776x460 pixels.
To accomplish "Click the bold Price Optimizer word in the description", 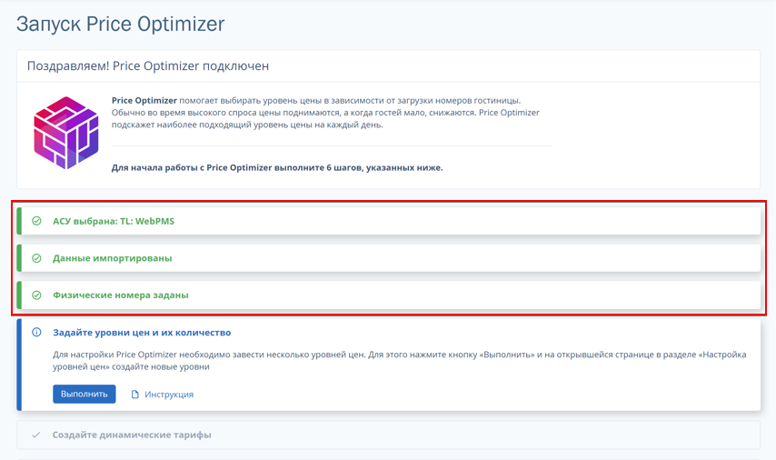I will 144,100.
